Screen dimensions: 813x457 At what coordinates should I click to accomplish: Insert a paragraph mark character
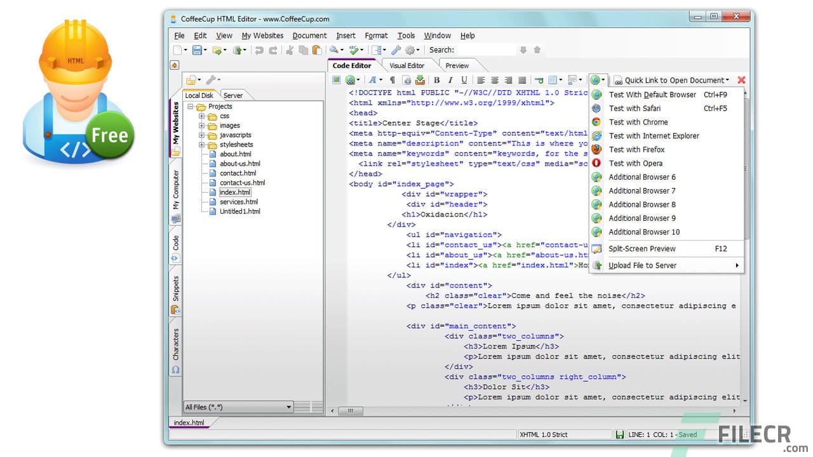[392, 80]
